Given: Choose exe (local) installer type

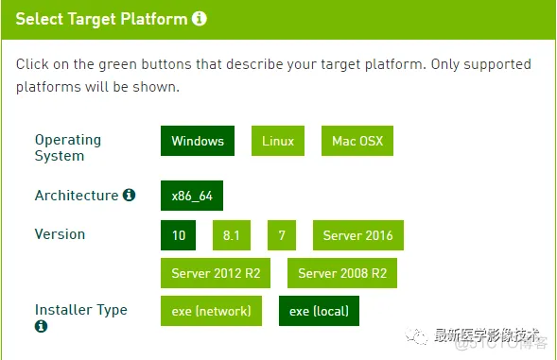Looking at the screenshot, I should (319, 311).
